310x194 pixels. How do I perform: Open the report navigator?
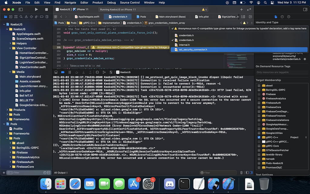click(47, 17)
